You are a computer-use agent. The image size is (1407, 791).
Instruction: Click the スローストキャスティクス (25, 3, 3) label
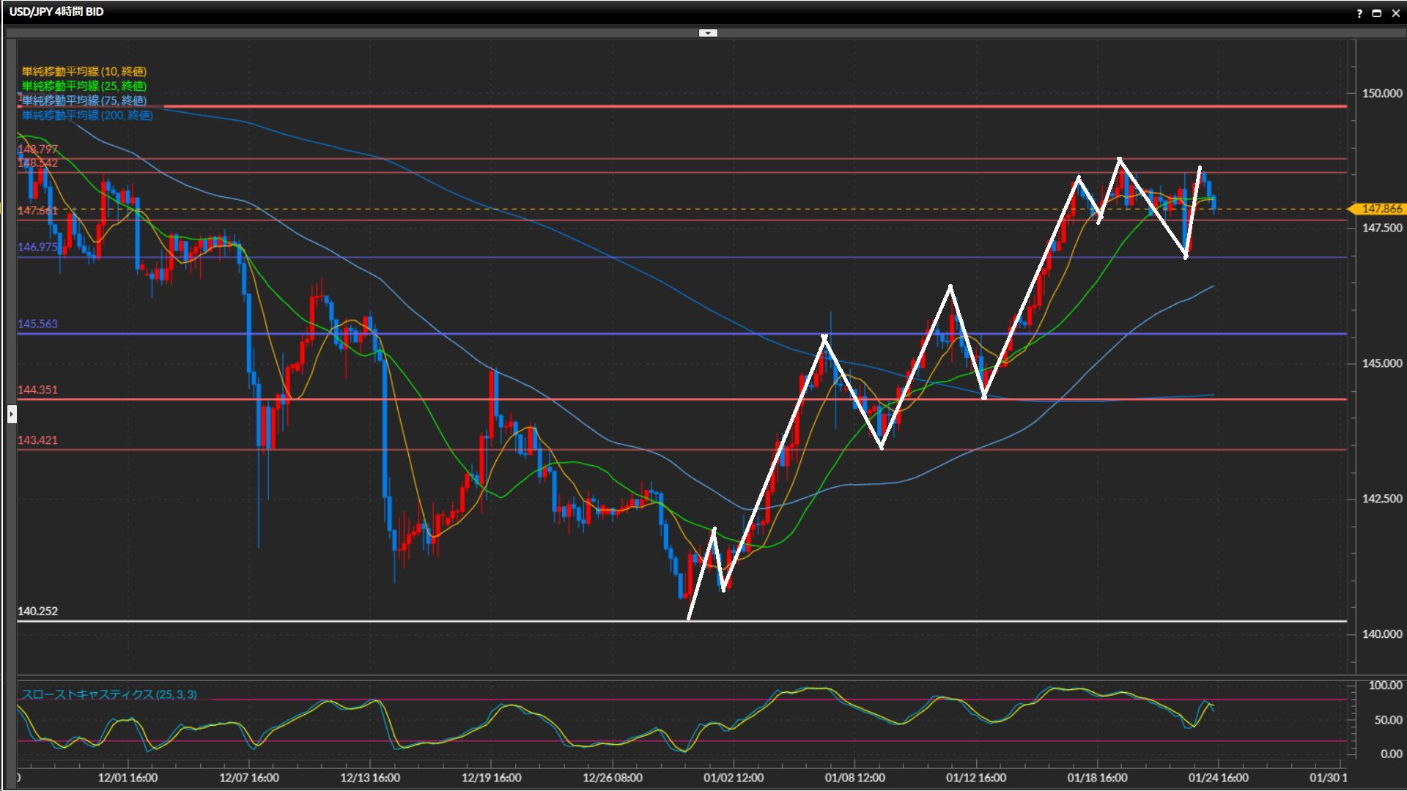pos(109,694)
